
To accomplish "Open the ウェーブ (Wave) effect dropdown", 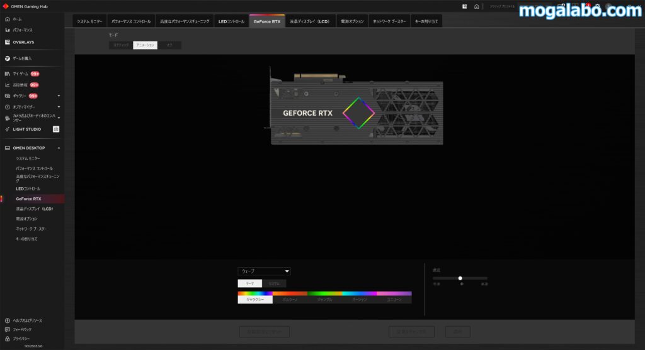I will pyautogui.click(x=264, y=271).
